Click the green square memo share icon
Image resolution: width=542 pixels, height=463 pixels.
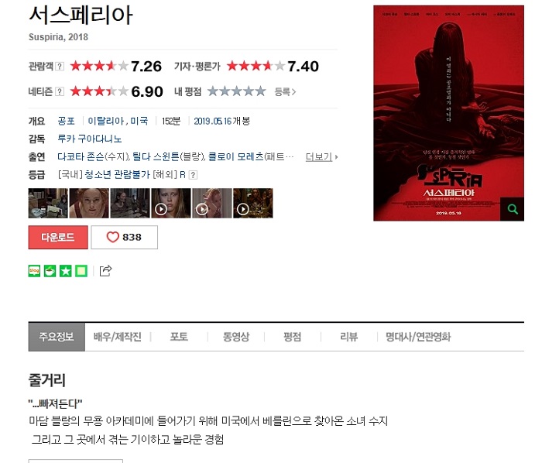(81, 271)
